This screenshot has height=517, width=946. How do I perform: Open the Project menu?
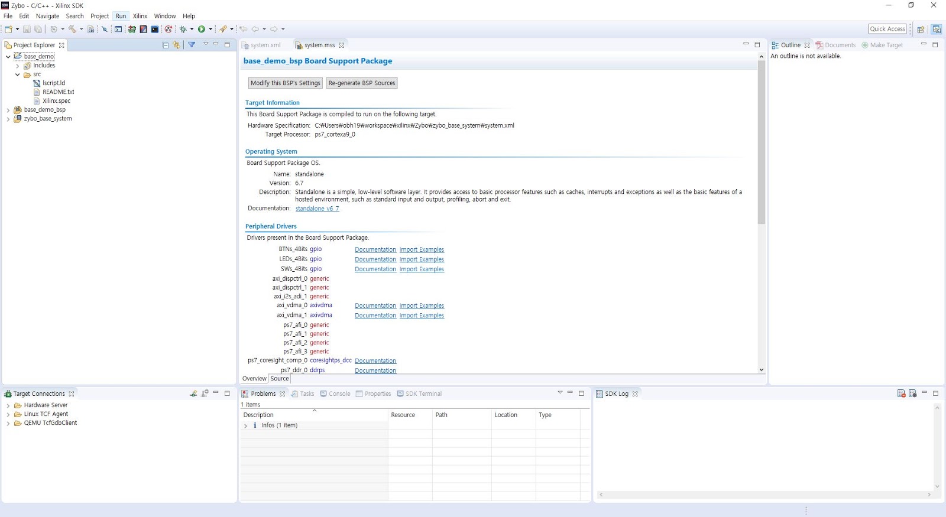(99, 16)
